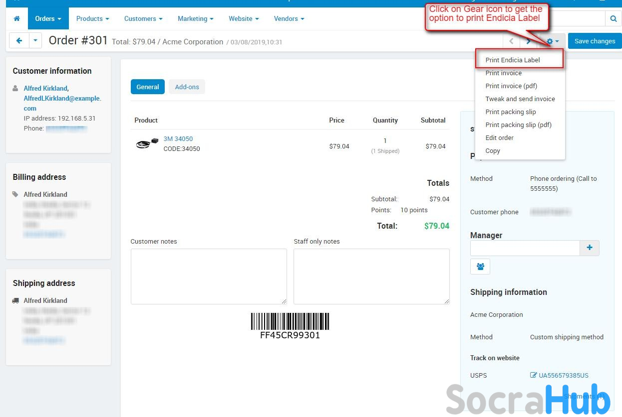This screenshot has height=417, width=622.
Task: Click the Staff only notes text area
Action: [371, 277]
